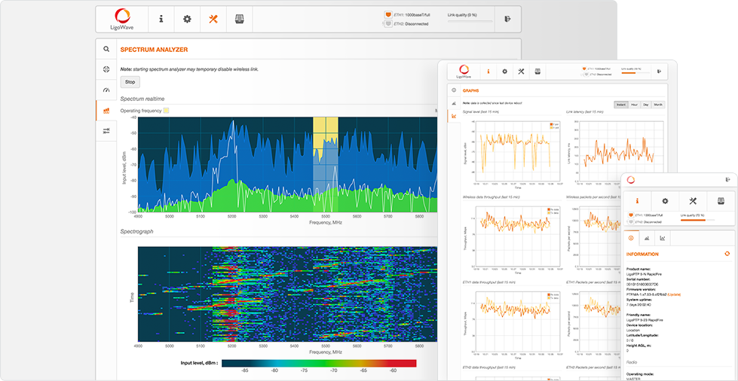Open Information icon in phone window toolbar

point(637,201)
